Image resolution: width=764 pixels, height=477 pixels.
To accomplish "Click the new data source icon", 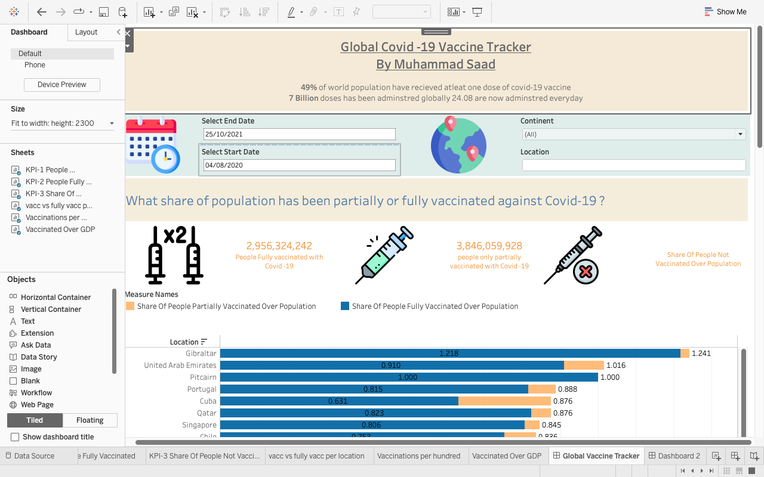I will coord(122,12).
